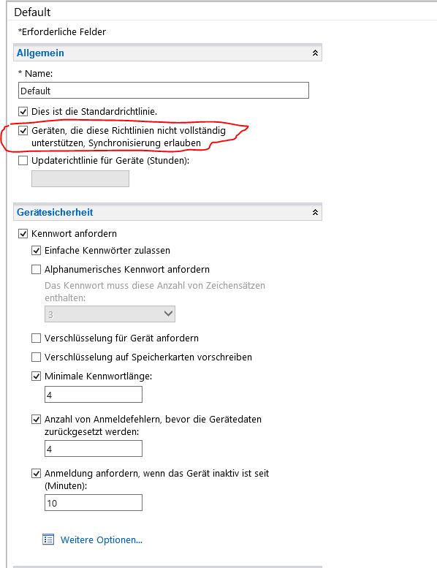Open the 'Weitere Optionen...' link
The width and height of the screenshot is (437, 568).
click(102, 539)
